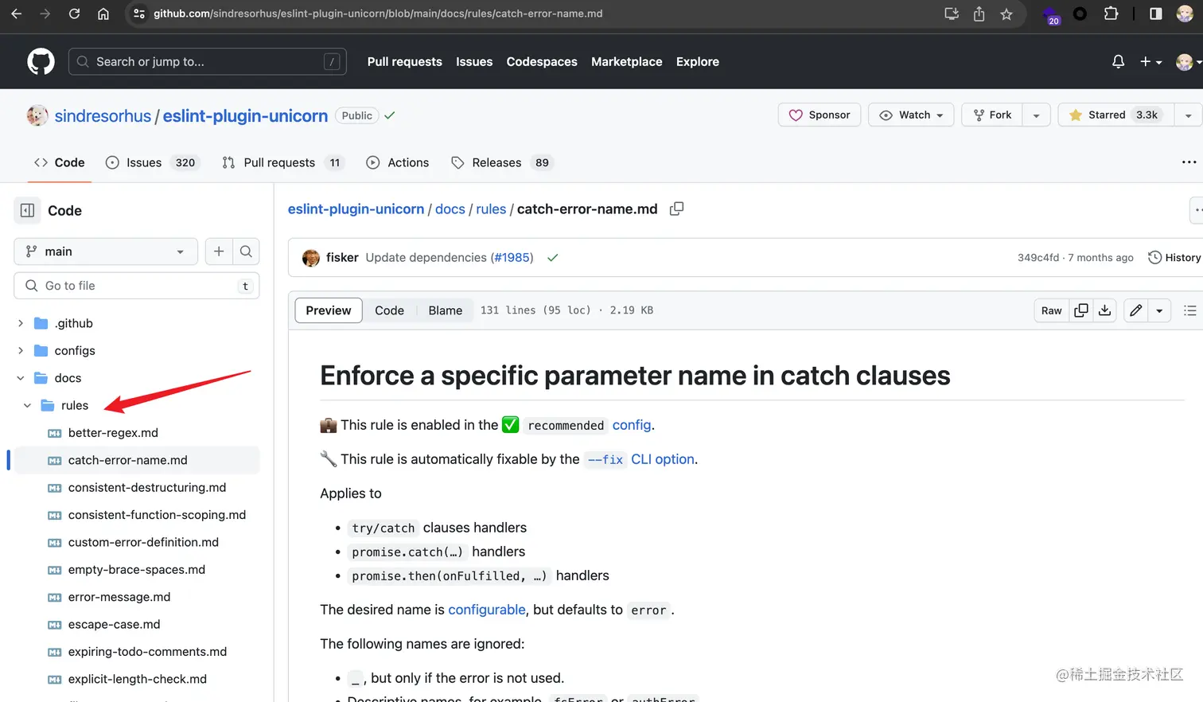This screenshot has width=1203, height=702.
Task: Open the commit History for this file
Action: 1174,257
